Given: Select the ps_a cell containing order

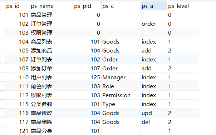Looking at the screenshot, I should tap(154, 24).
